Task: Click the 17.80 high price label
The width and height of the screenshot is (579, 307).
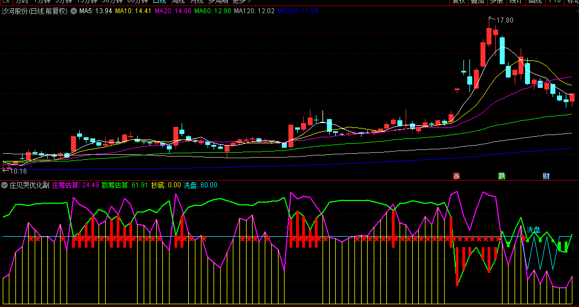Action: [505, 20]
